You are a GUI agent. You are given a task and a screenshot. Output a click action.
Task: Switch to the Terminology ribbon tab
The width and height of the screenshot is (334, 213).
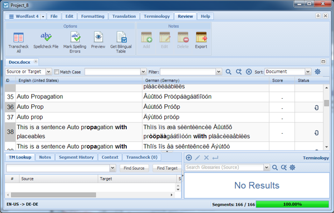[157, 16]
